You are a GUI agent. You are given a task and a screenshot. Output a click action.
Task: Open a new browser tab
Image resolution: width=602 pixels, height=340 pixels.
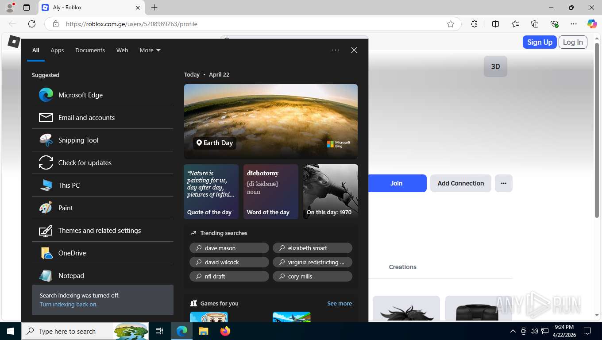click(154, 8)
